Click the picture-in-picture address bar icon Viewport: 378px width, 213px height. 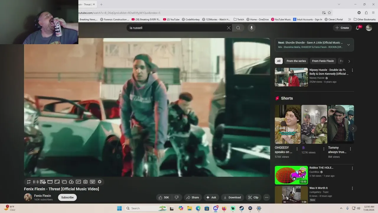324,13
